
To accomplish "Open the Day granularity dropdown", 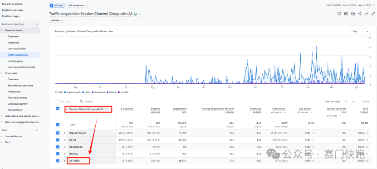I will coord(360,31).
